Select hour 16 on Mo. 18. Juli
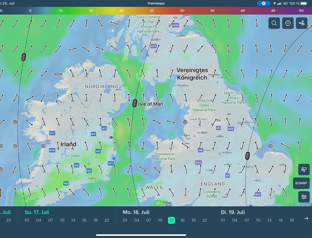Viewport: 312px width, 238px height. tap(182, 220)
